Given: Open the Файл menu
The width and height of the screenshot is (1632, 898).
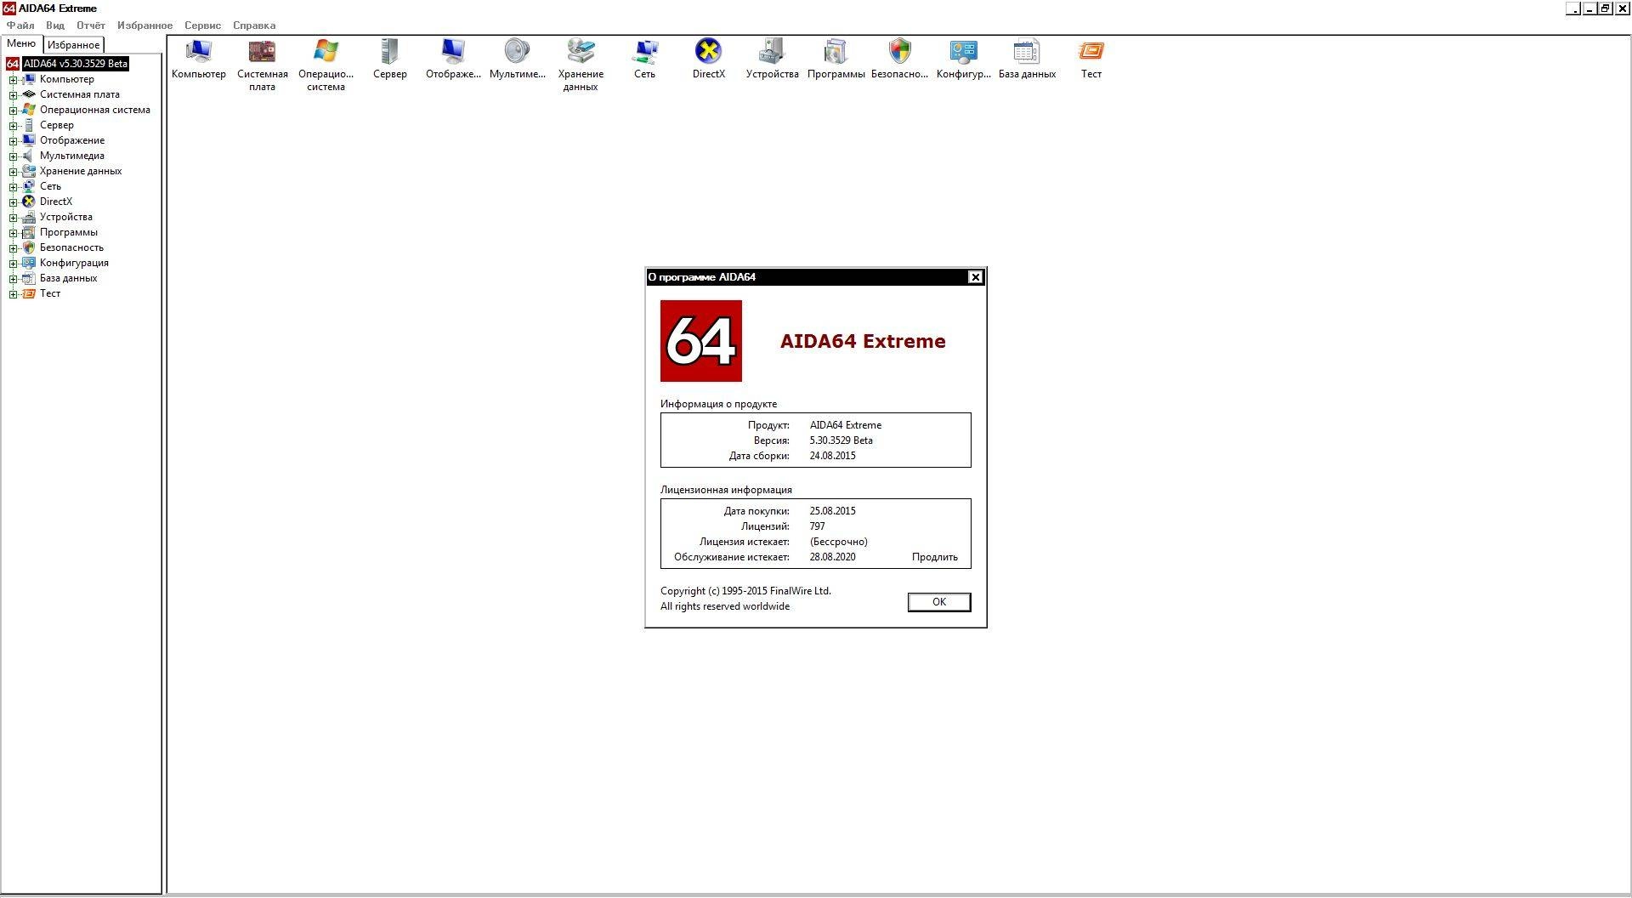Looking at the screenshot, I should pos(20,26).
